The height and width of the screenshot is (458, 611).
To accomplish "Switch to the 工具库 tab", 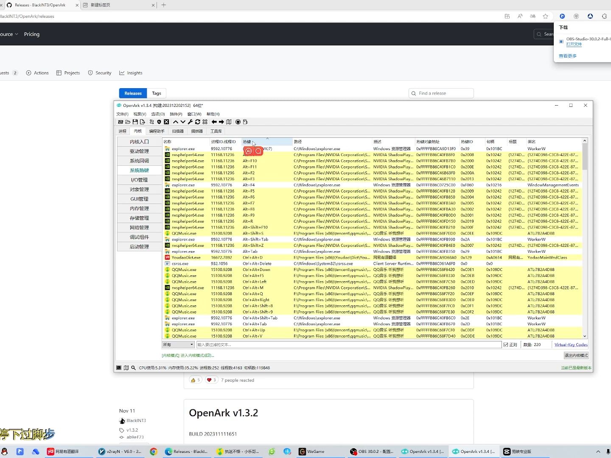I will [x=216, y=131].
